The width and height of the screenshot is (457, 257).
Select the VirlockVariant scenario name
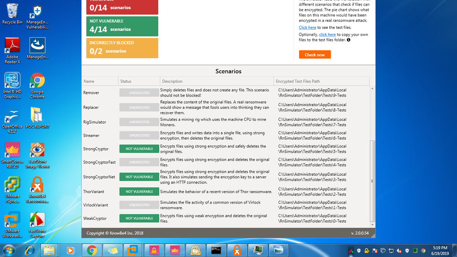(96, 205)
